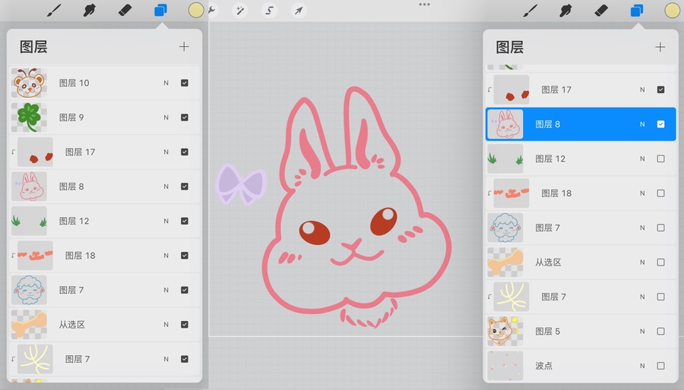This screenshot has height=390, width=684.
Task: Open blend mode N of 图层 18 left panel
Action: click(166, 256)
